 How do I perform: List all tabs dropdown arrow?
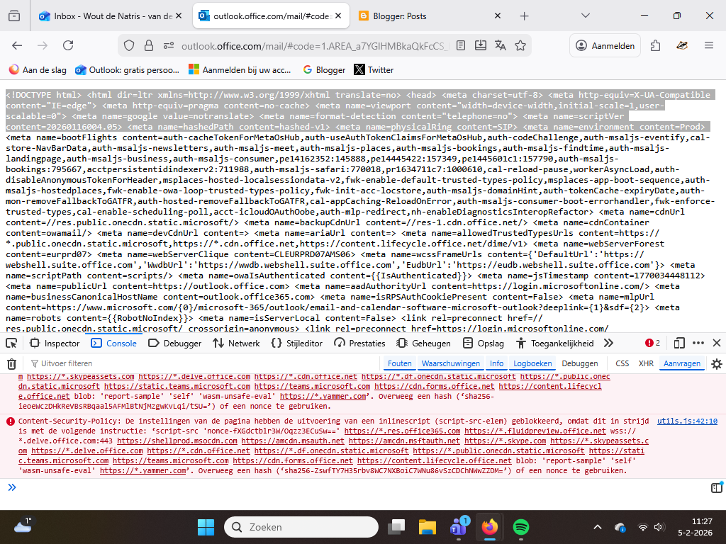click(x=585, y=16)
